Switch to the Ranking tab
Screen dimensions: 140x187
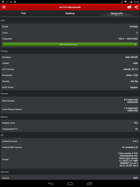tap(70, 13)
